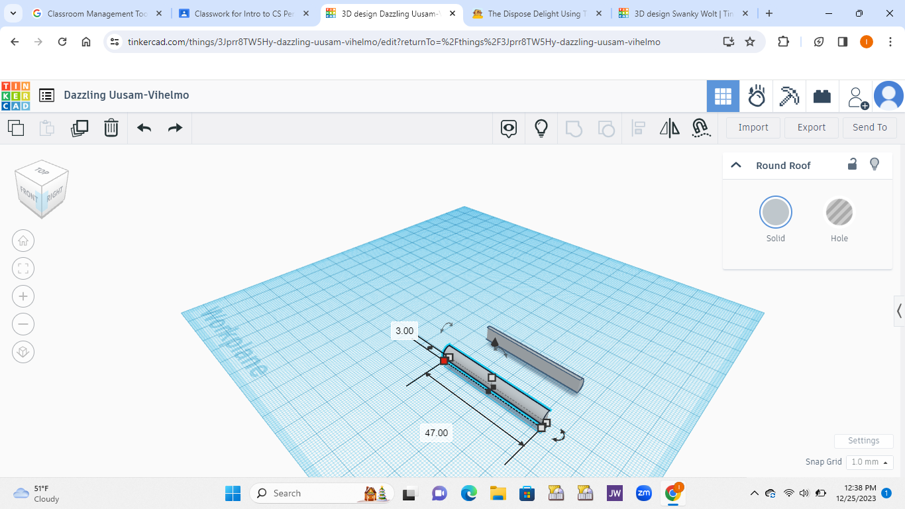
Task: Switch to Classwork for Intro to CS tab
Action: 244,13
